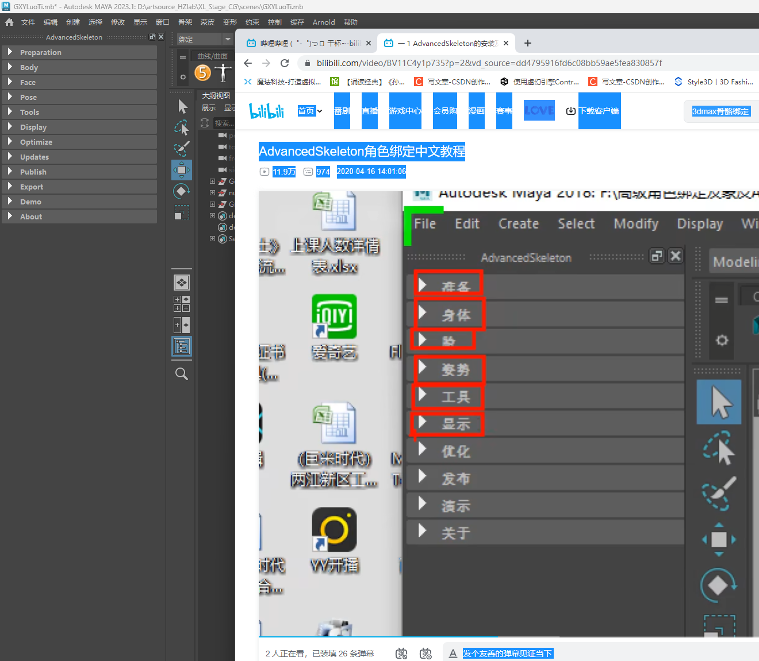The height and width of the screenshot is (661, 759).
Task: Open the Style3D bookmark
Action: coord(714,82)
